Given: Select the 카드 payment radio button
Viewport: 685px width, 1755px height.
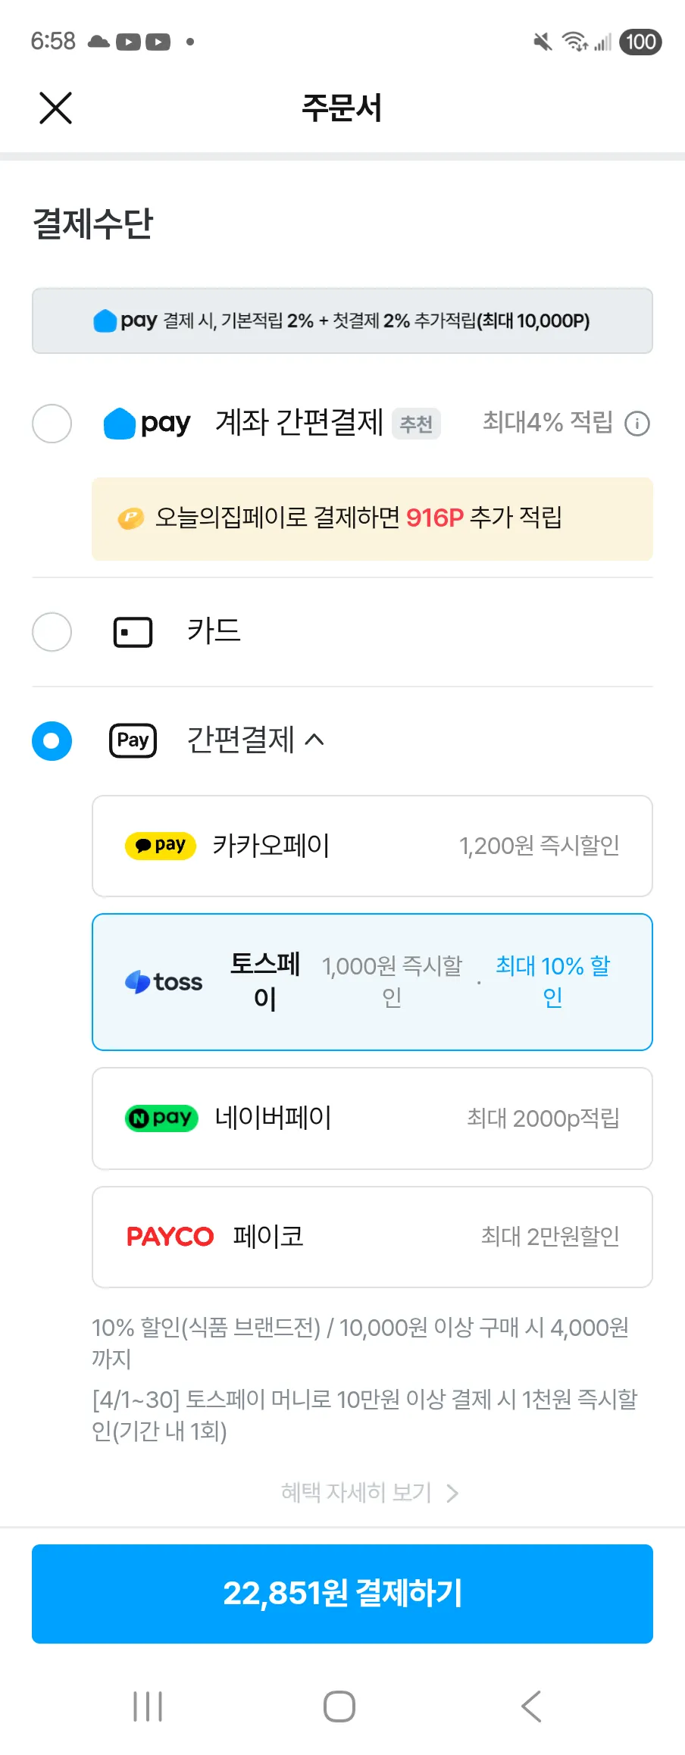Looking at the screenshot, I should [52, 632].
